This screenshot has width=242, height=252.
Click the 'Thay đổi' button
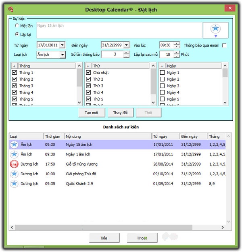121,113
